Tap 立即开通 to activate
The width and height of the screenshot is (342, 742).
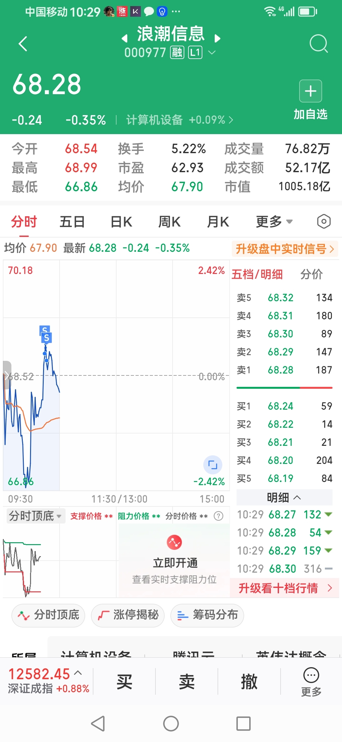[x=175, y=563]
